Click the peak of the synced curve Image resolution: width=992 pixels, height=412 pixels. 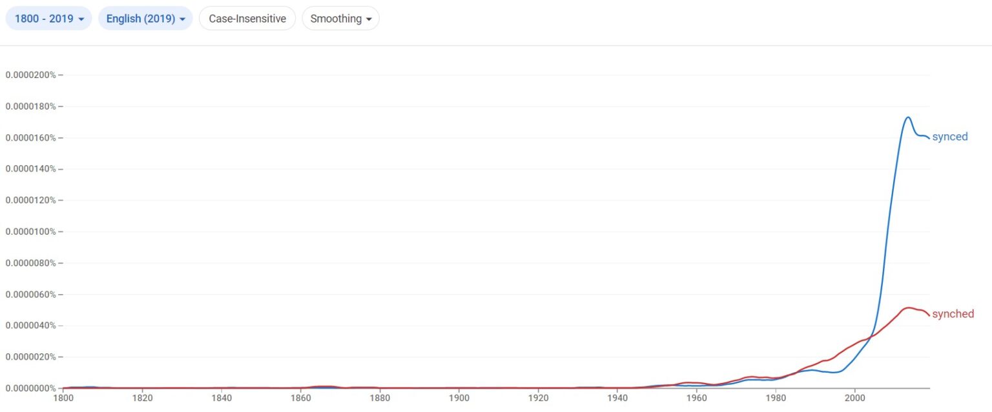(907, 117)
